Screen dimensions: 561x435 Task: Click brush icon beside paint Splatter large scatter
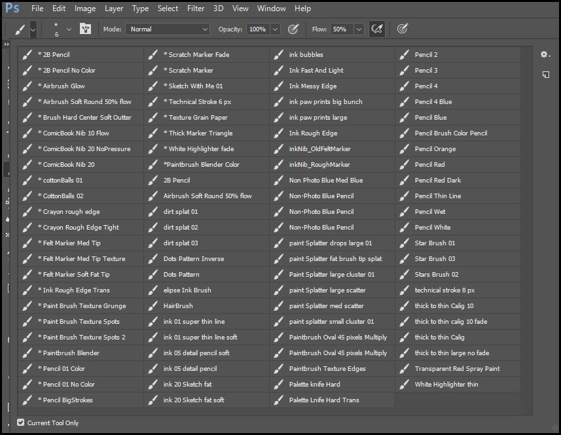pyautogui.click(x=278, y=290)
